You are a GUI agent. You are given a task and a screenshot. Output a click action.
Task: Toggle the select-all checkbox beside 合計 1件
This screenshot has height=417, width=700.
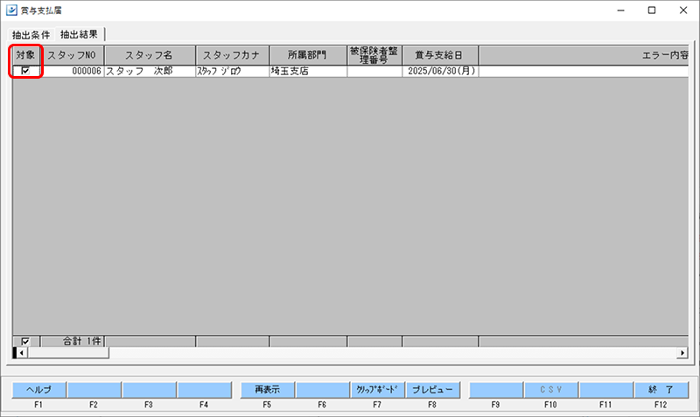pos(25,342)
